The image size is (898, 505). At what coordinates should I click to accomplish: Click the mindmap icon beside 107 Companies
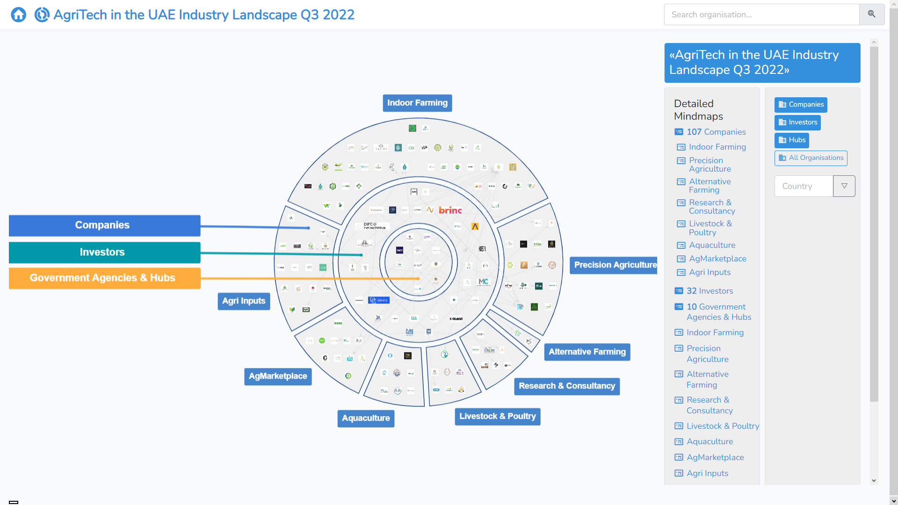[x=679, y=132]
